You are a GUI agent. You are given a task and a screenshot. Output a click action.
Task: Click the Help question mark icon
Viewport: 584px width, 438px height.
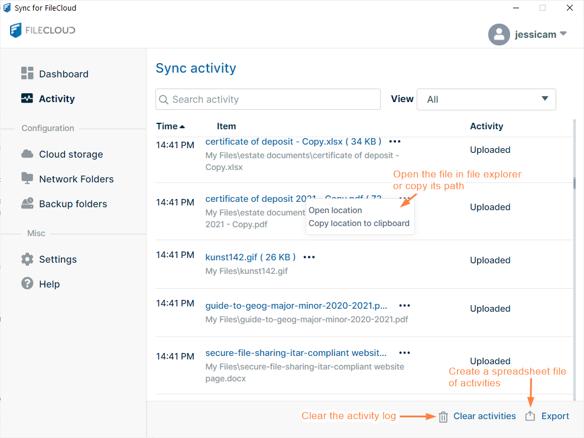27,284
